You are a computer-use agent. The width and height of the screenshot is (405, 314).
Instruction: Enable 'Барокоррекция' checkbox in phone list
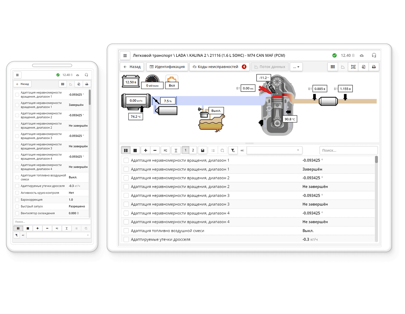(17, 200)
